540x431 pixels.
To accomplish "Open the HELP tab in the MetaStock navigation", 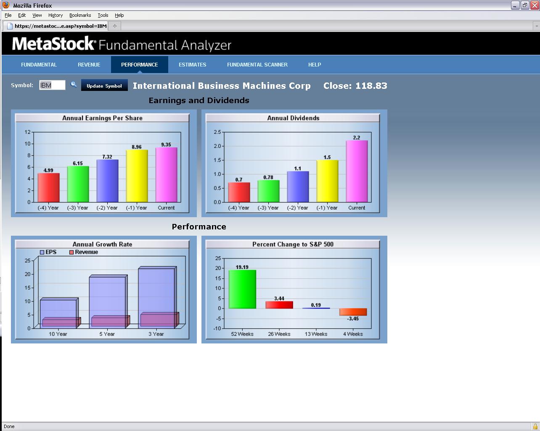I will [x=314, y=64].
